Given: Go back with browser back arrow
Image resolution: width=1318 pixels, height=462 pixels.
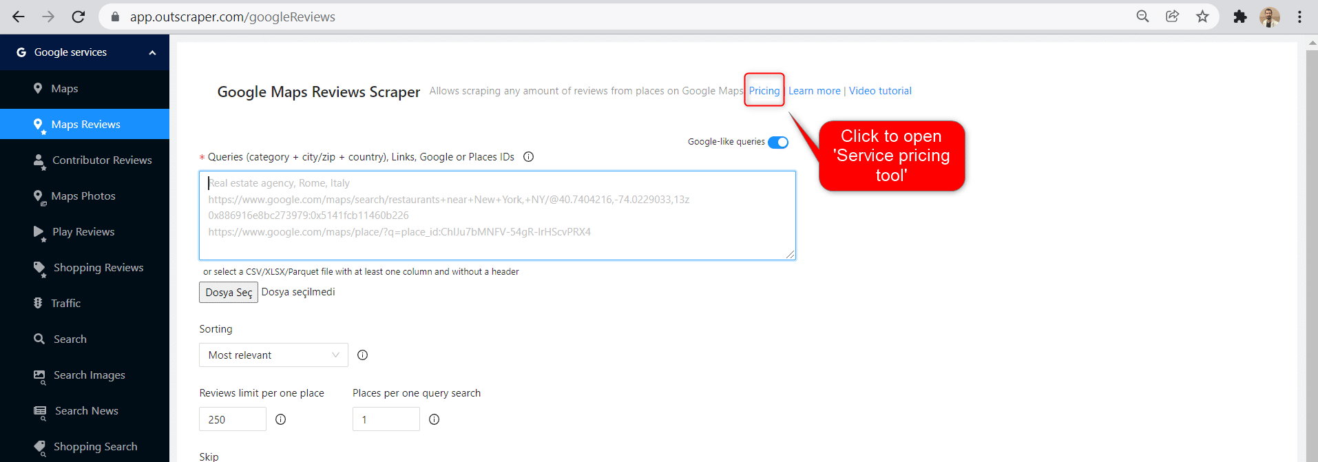Looking at the screenshot, I should coord(19,17).
